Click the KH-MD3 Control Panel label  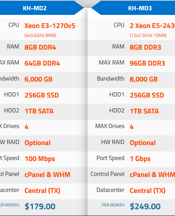click(107, 174)
